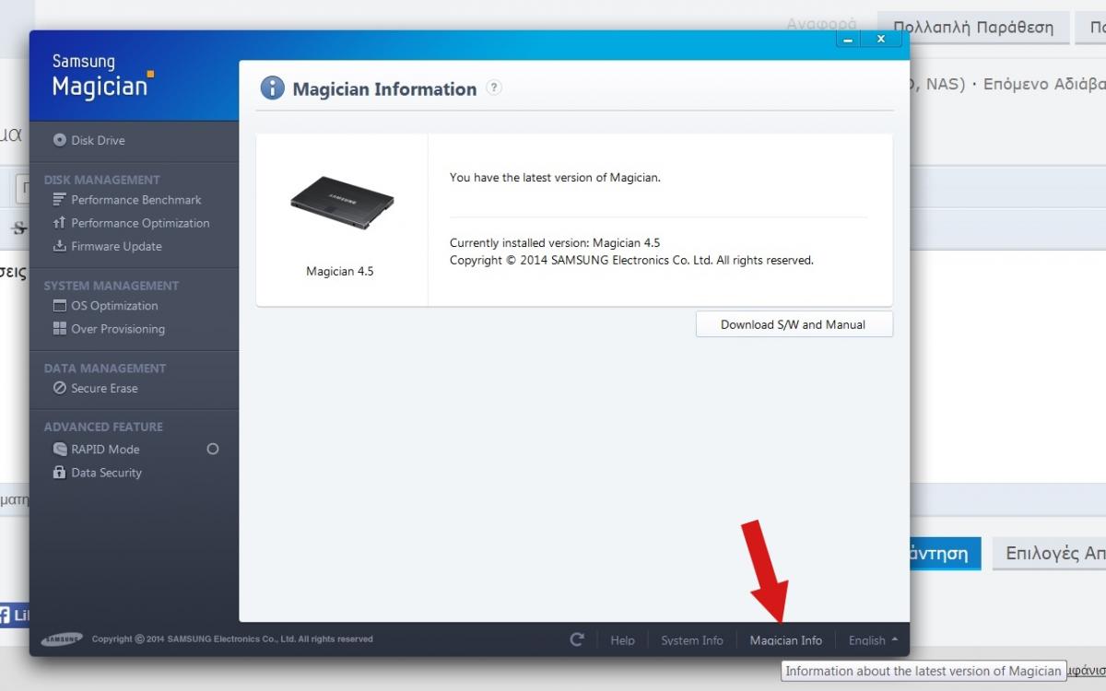
Task: Click the question mark beside Magician Information
Action: (494, 88)
